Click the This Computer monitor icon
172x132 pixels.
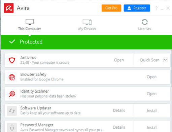click(30, 22)
